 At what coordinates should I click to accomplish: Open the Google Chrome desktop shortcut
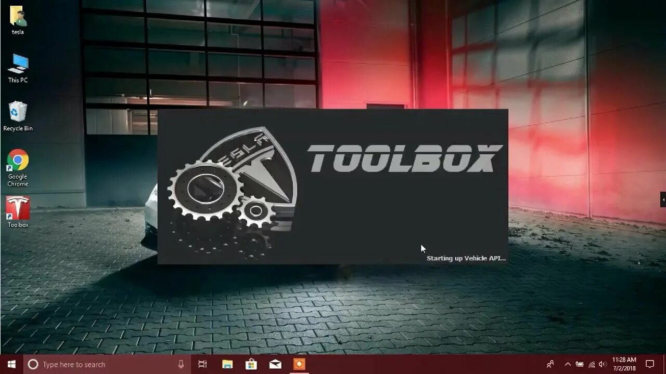point(18,168)
